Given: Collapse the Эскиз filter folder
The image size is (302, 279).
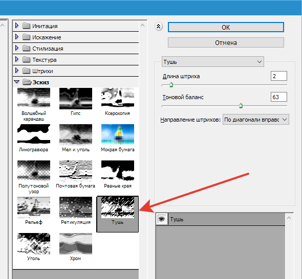Looking at the screenshot, I should point(17,82).
